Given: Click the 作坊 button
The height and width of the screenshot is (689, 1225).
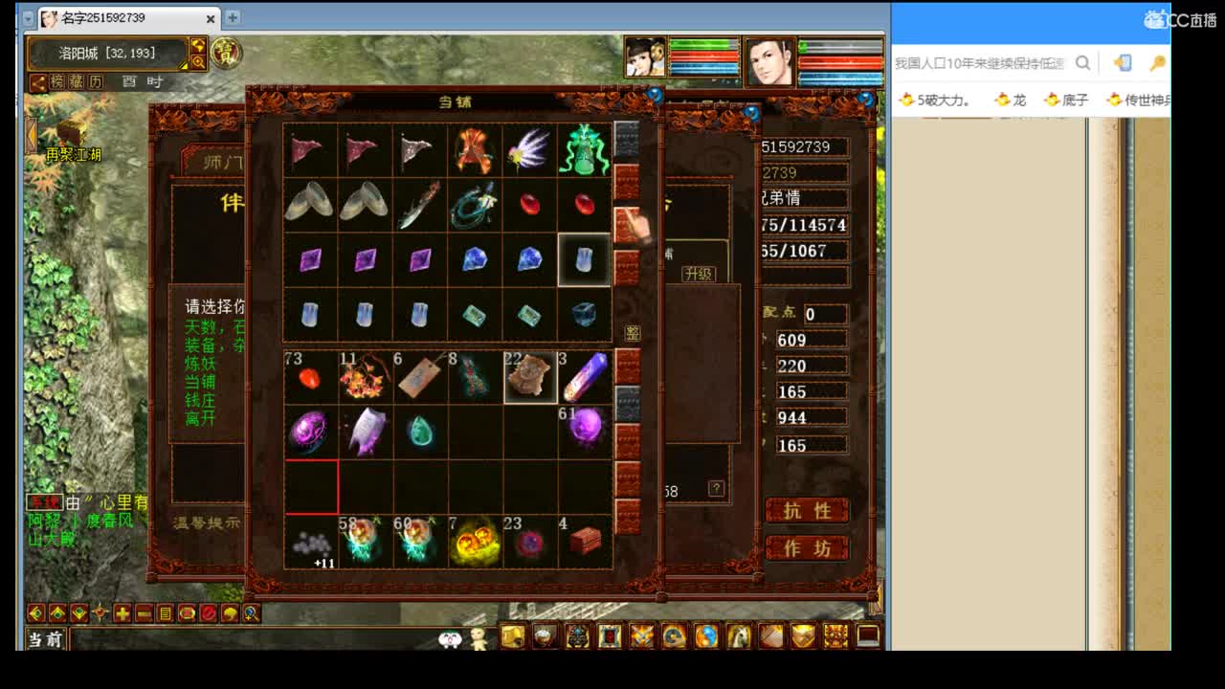Looking at the screenshot, I should tap(807, 548).
